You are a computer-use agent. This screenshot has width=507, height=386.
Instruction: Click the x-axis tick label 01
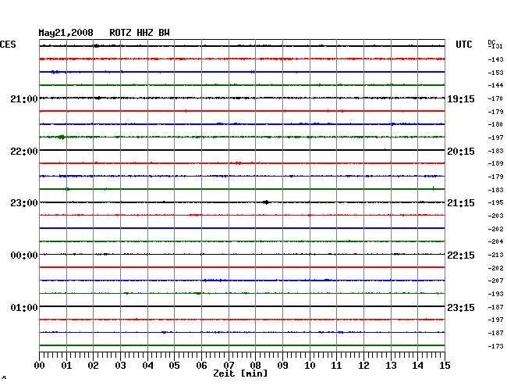pos(66,366)
